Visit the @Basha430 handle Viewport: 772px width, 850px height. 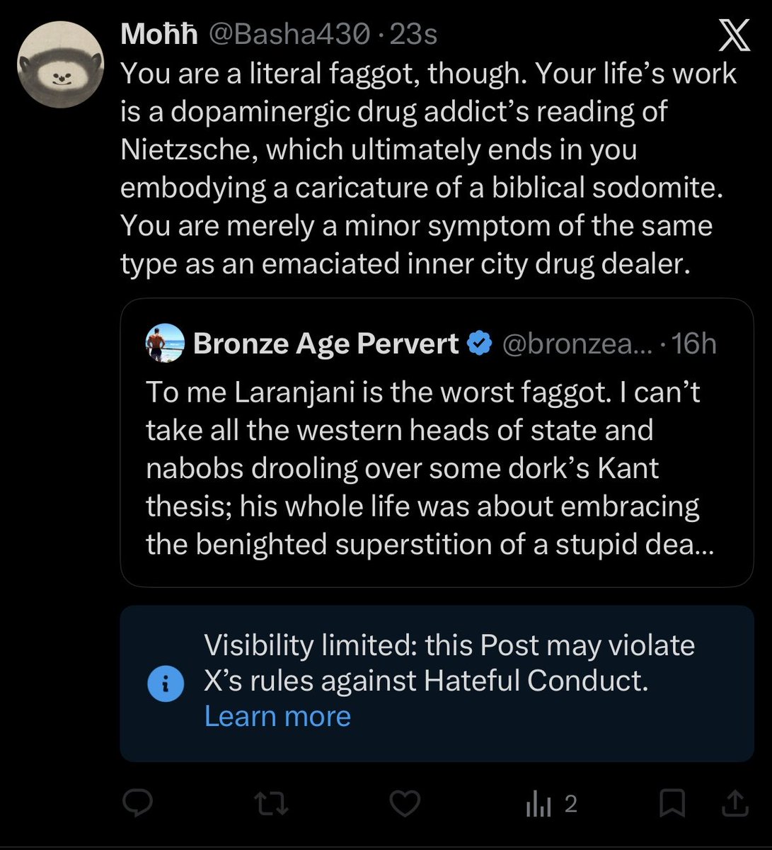[x=287, y=34]
